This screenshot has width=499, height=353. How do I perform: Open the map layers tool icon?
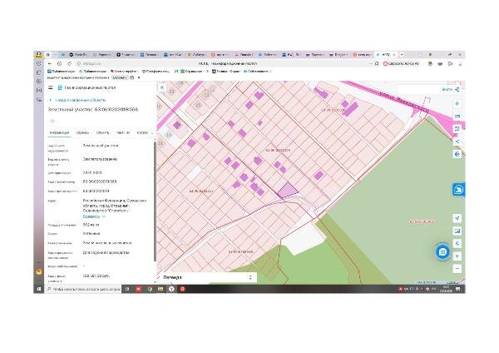[x=457, y=117]
